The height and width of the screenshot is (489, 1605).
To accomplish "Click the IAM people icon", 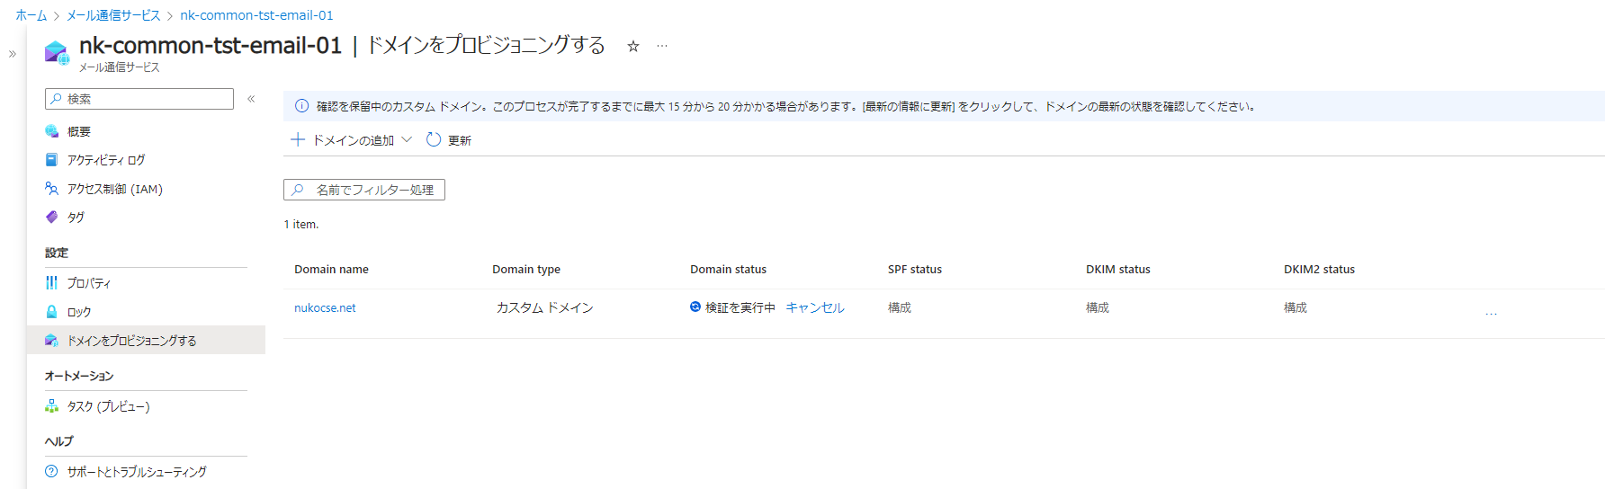I will point(51,189).
